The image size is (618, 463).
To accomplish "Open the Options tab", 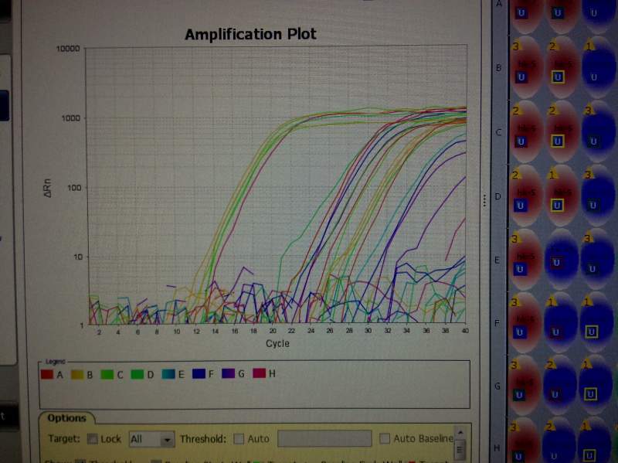I will tap(66, 418).
